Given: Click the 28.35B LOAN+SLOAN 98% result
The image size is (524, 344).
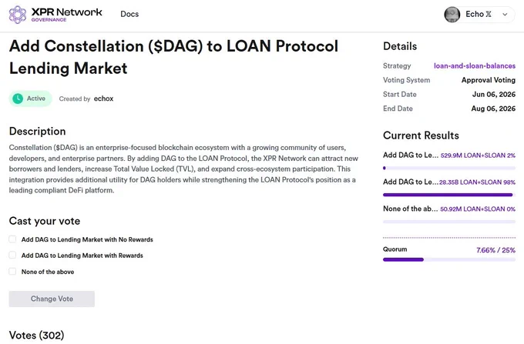Looking at the screenshot, I should (x=477, y=182).
